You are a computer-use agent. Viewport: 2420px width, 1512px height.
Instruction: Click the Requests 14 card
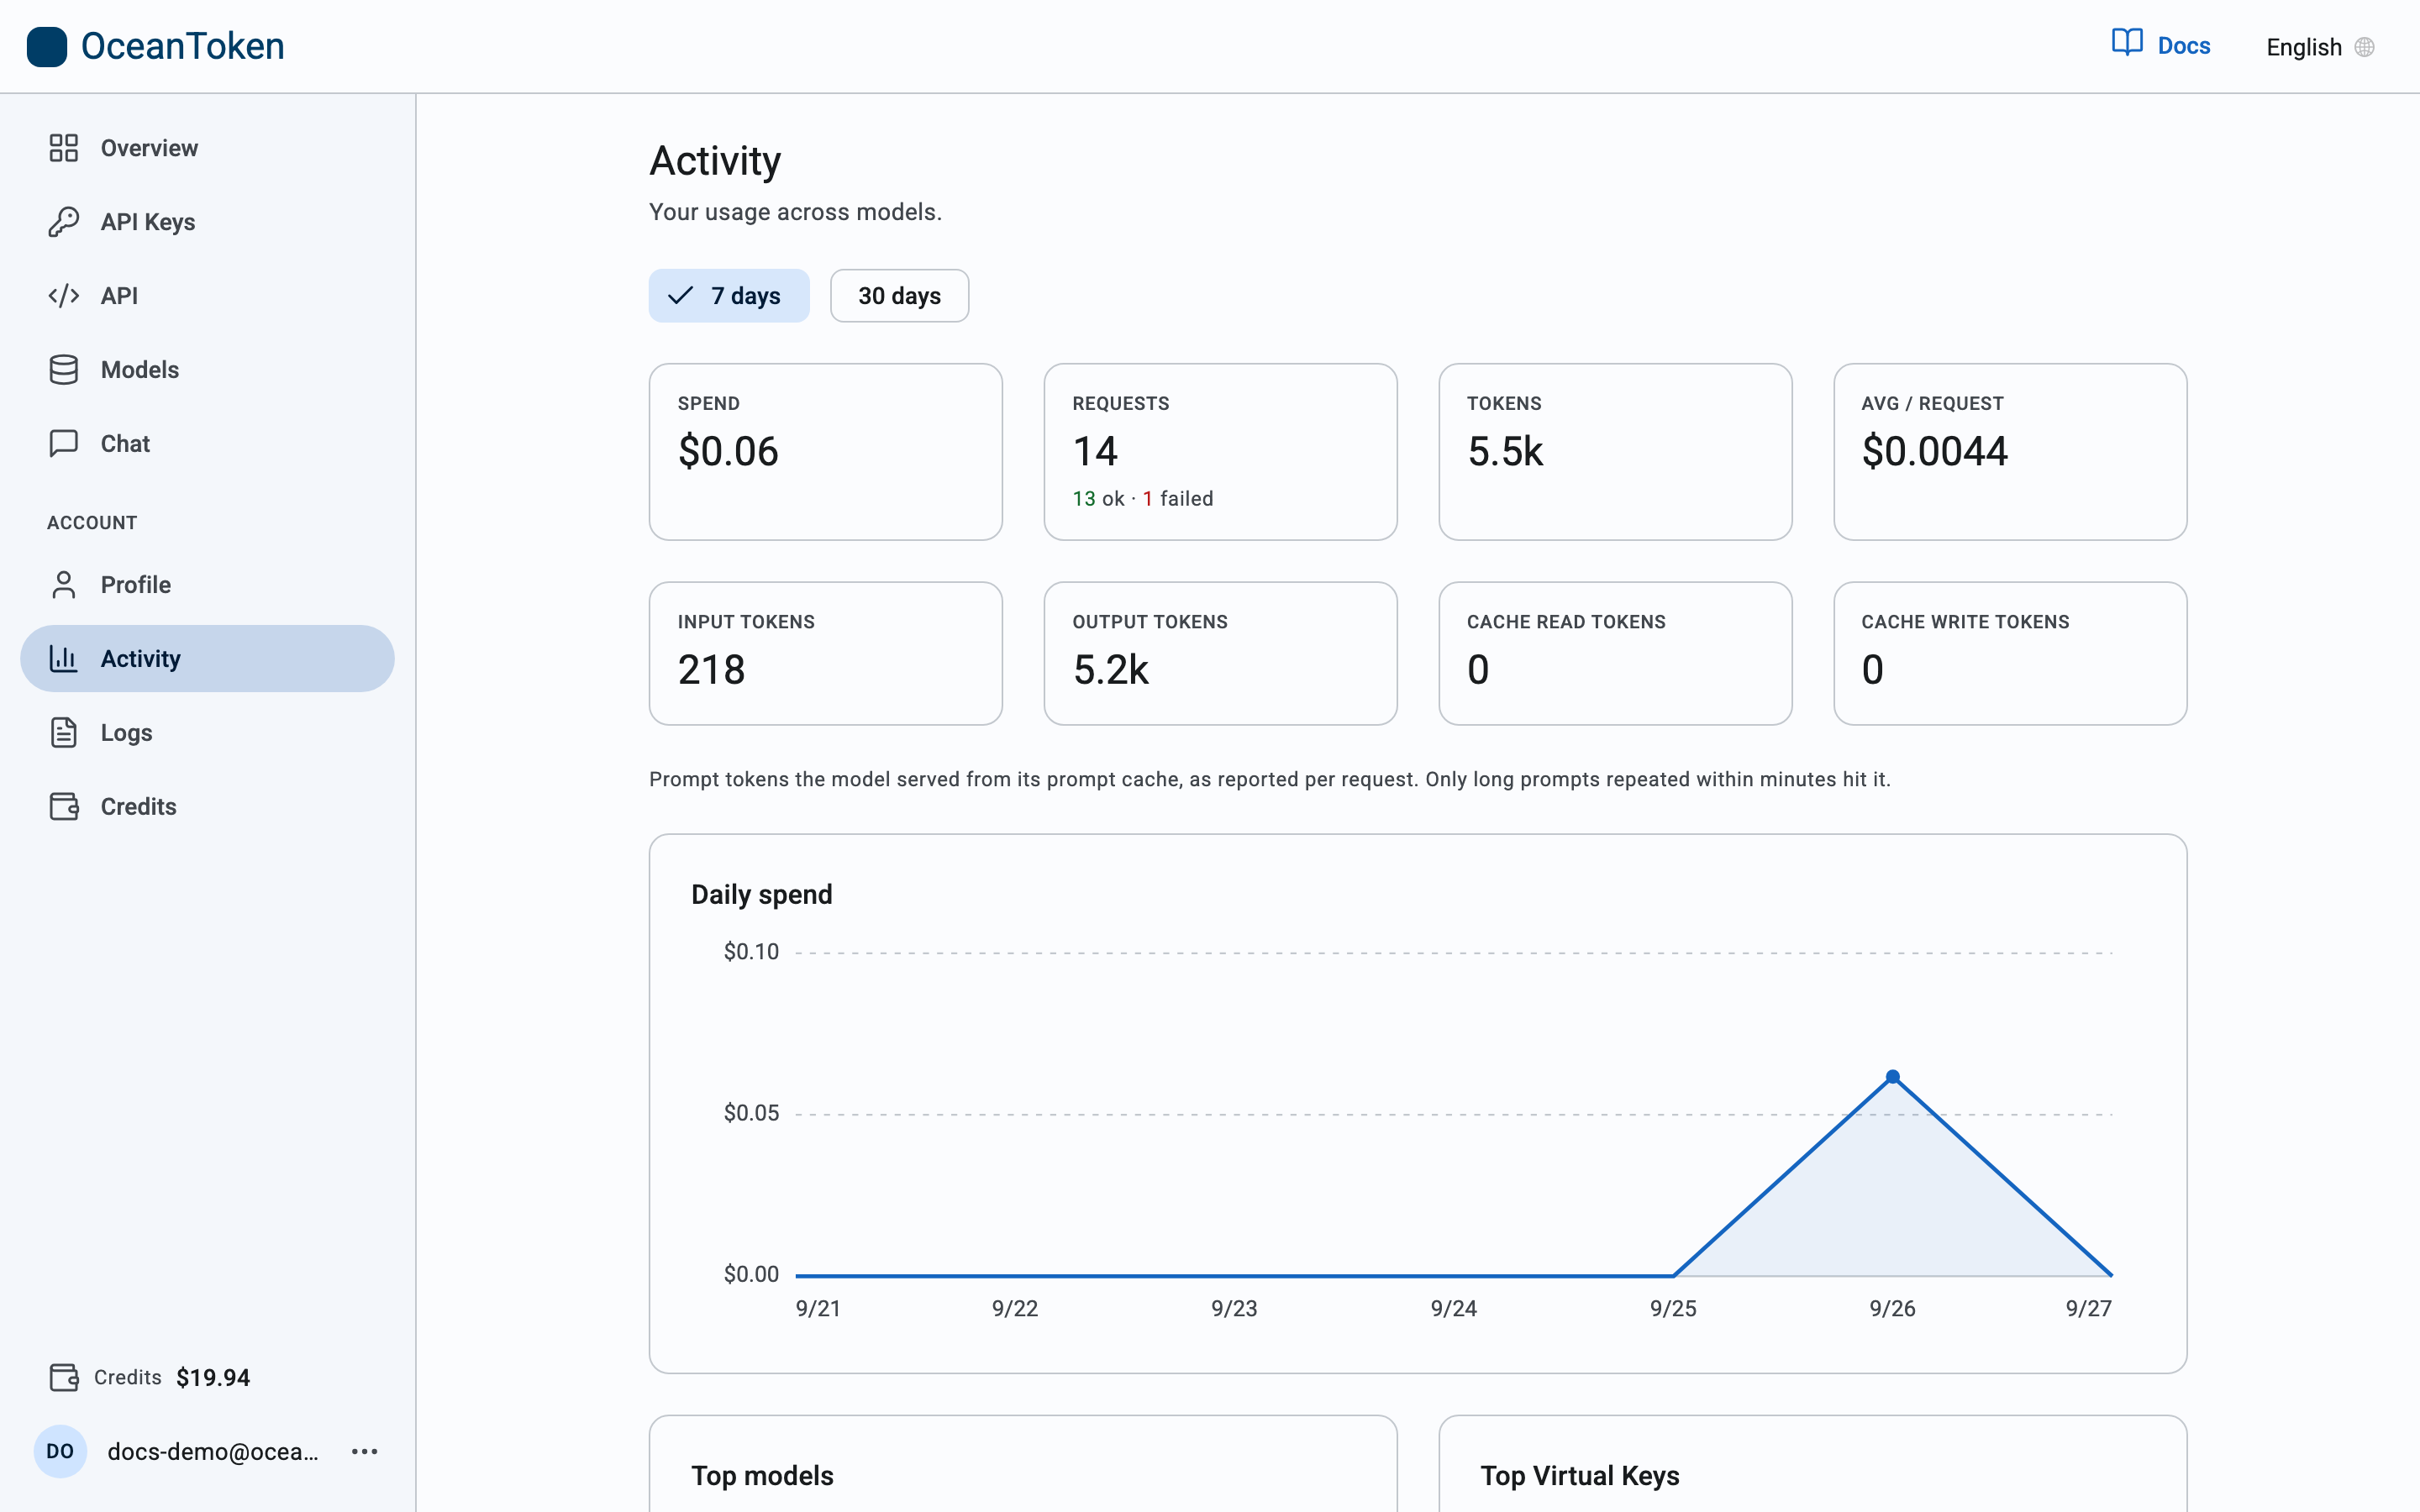[1220, 452]
